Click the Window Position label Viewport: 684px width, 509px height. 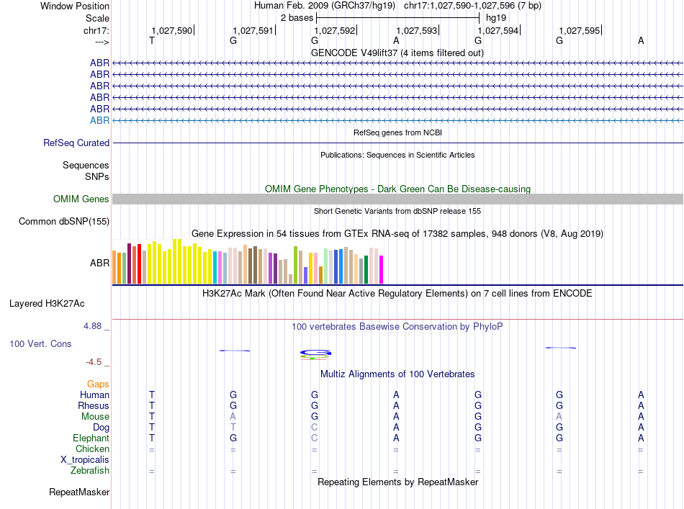pyautogui.click(x=75, y=6)
